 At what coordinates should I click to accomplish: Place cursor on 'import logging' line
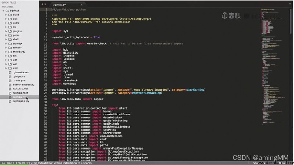63,59
